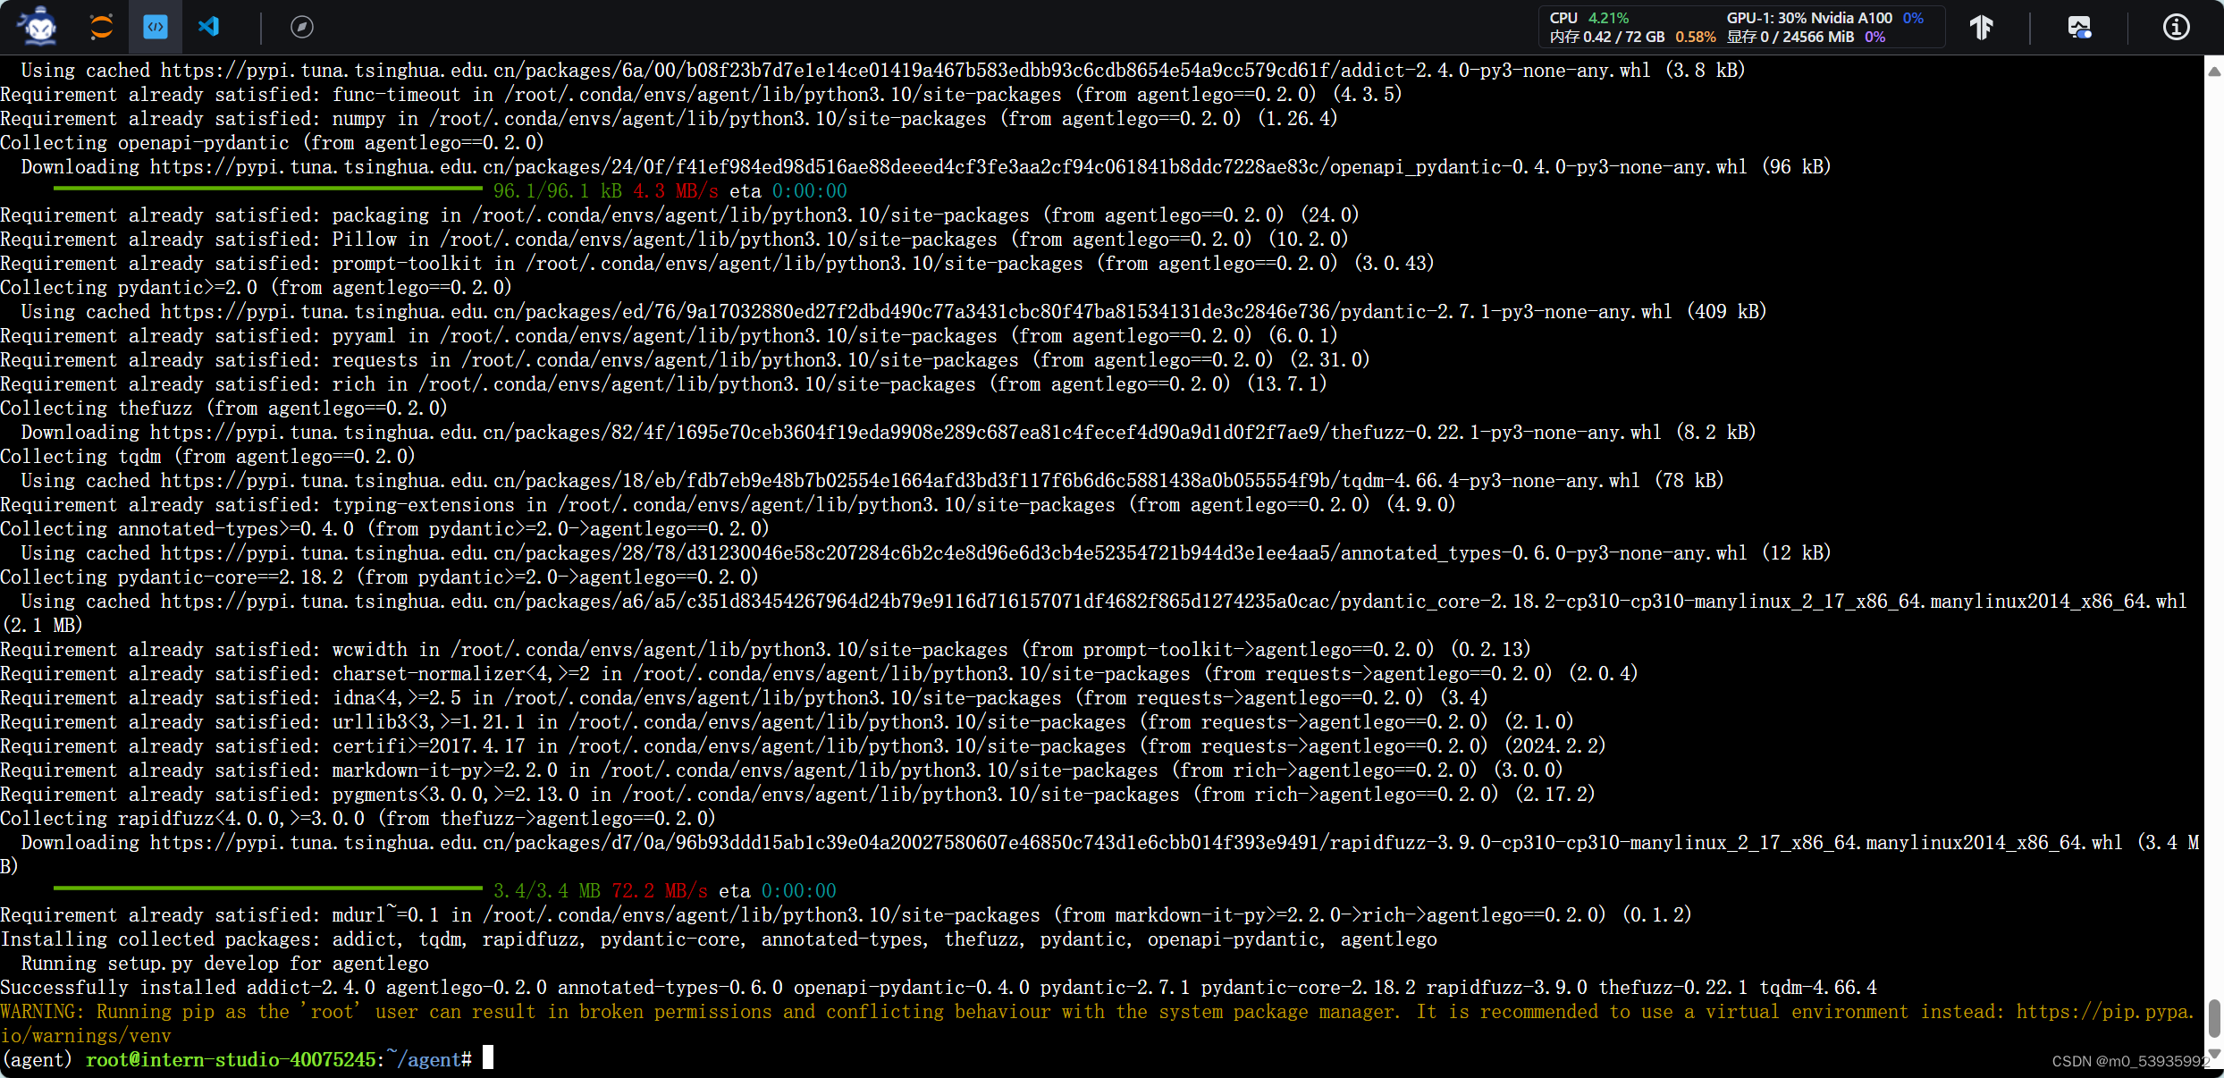Viewport: 2224px width, 1078px height.
Task: Click the 显存 GPU memory readout
Action: pyautogui.click(x=1790, y=38)
